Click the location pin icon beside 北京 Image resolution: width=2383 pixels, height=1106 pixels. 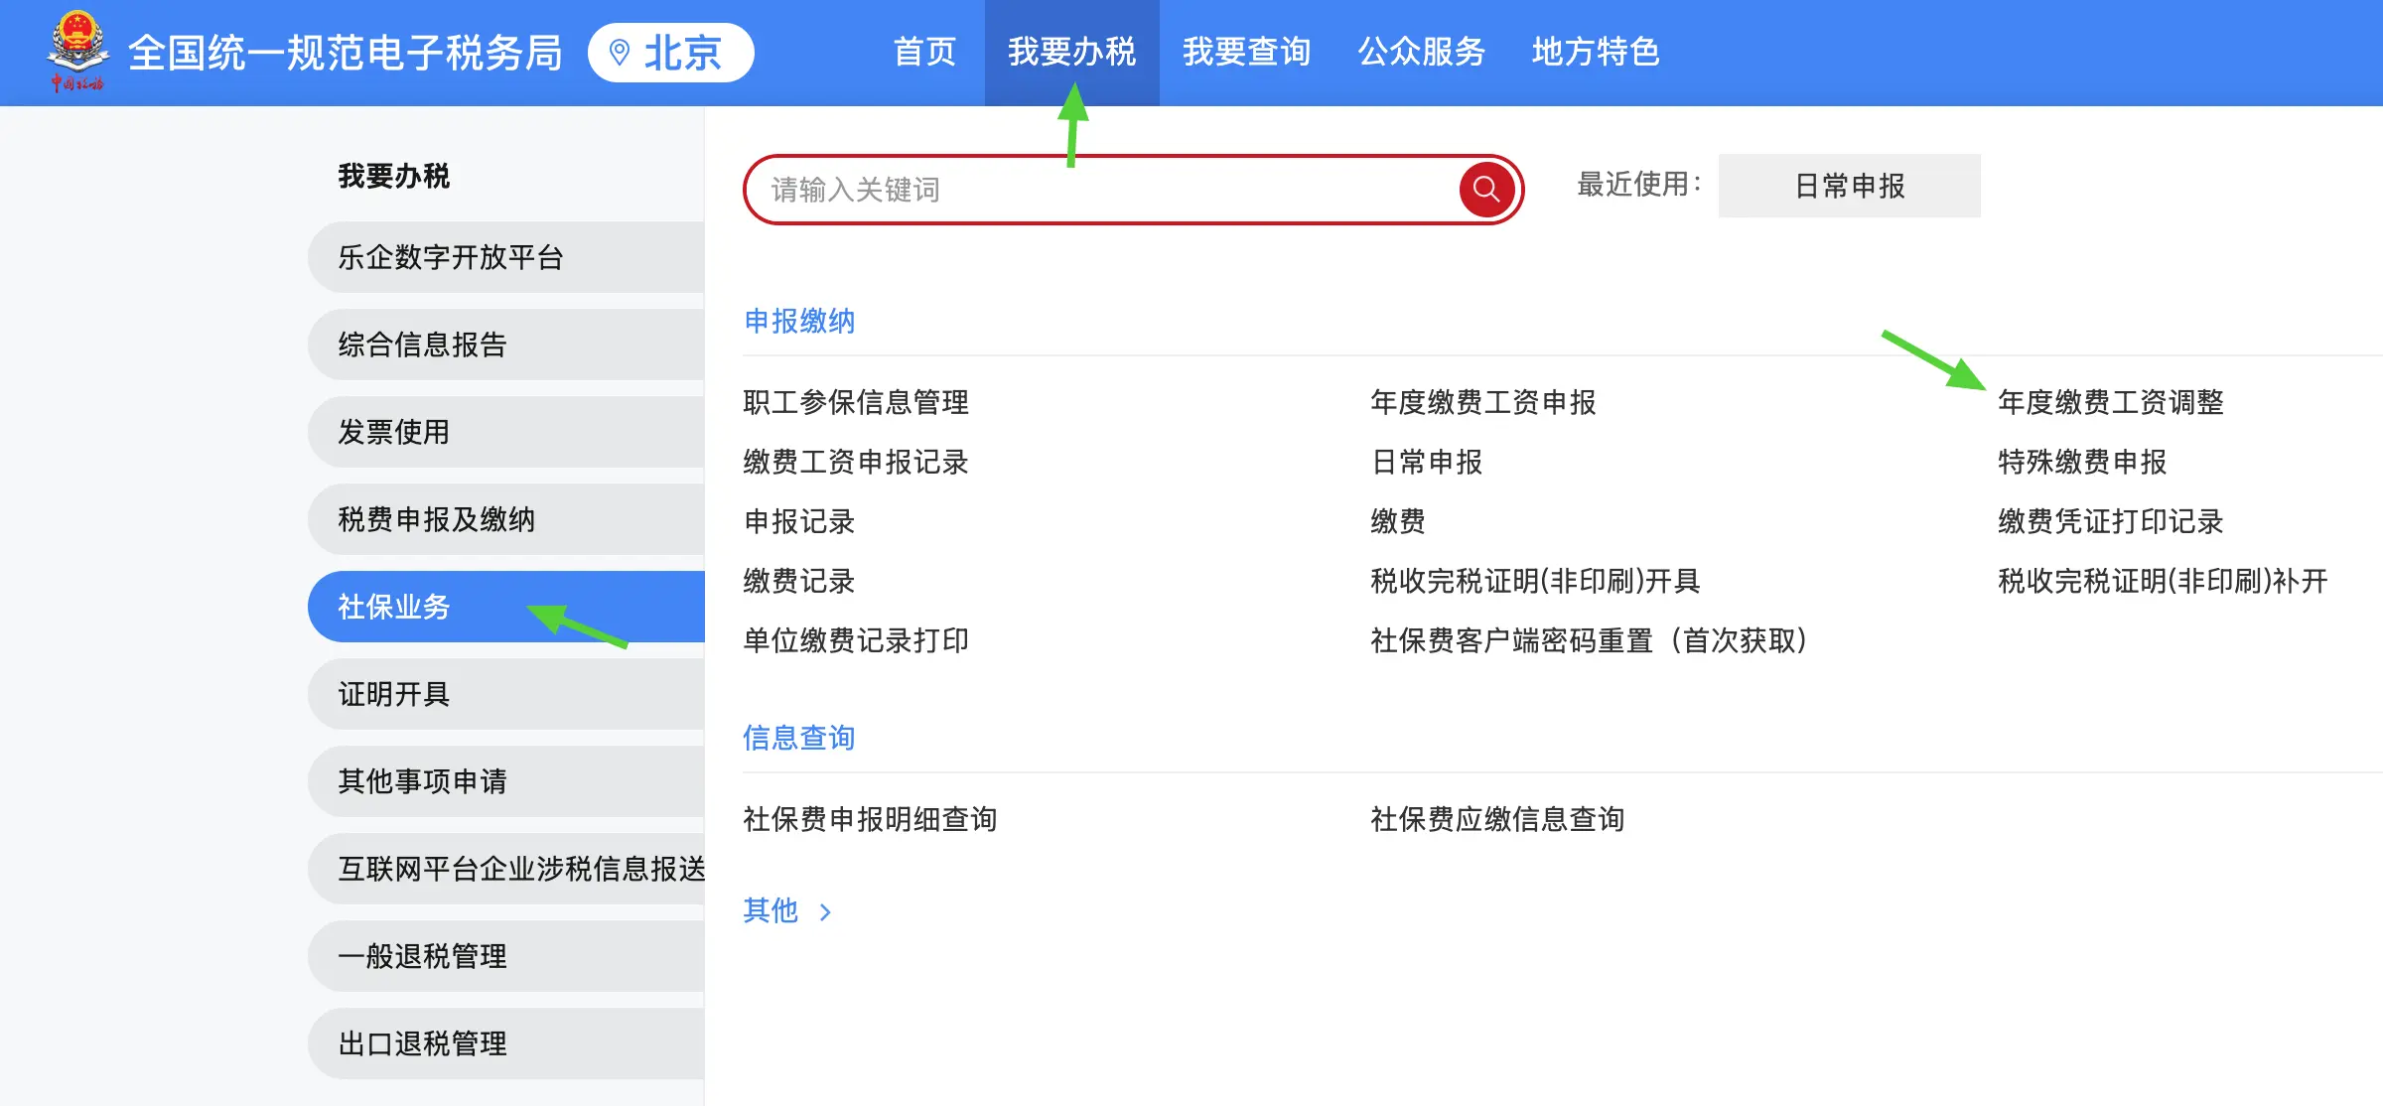(x=620, y=53)
